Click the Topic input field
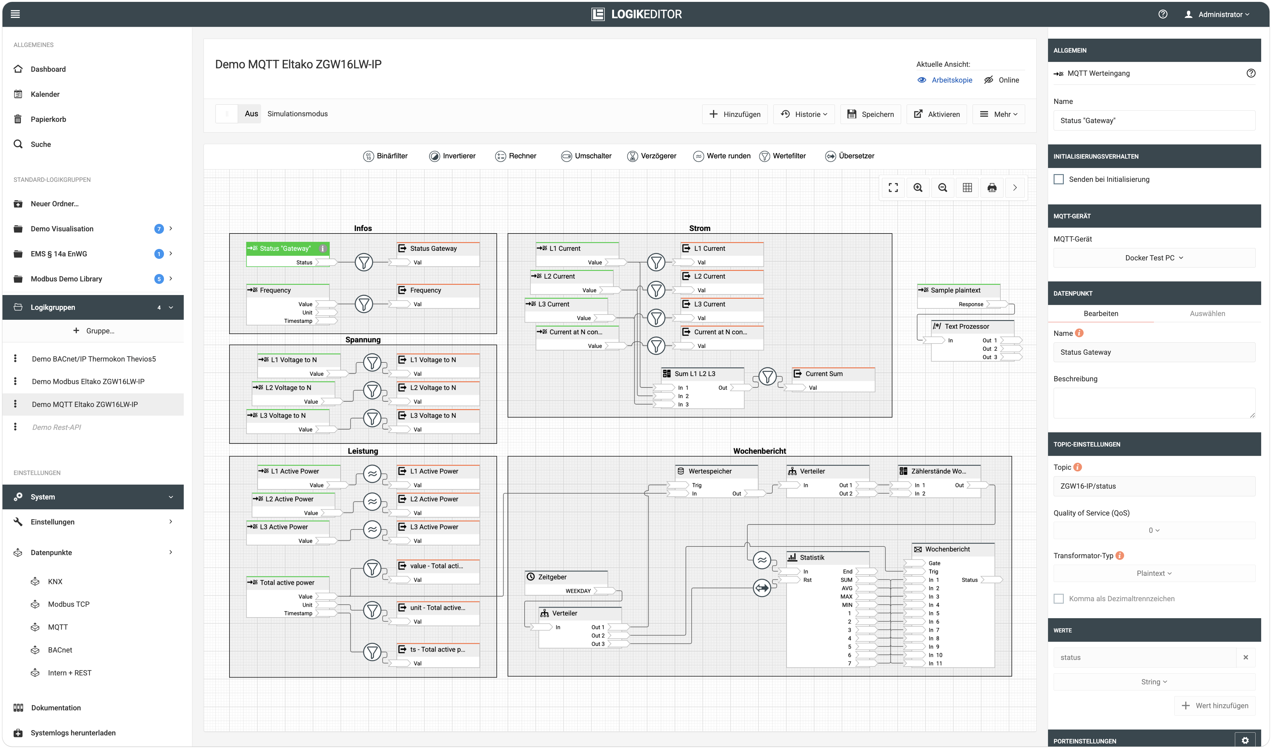 click(x=1154, y=486)
